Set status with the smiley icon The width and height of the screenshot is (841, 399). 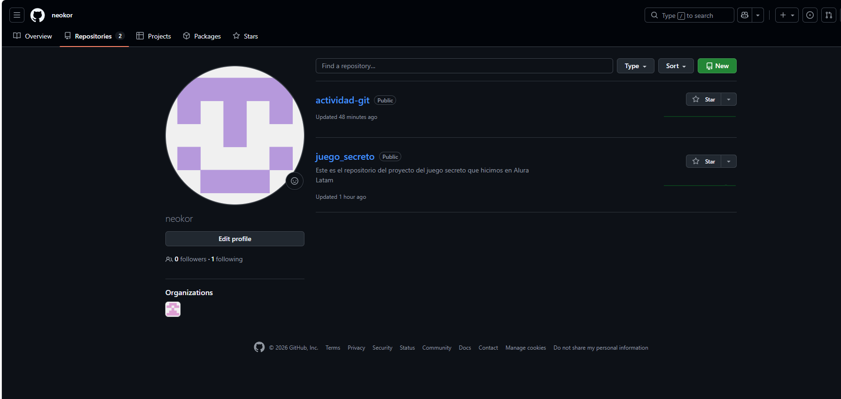pos(295,181)
